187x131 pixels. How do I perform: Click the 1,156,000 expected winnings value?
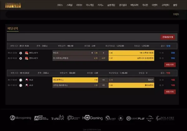tap(124, 73)
